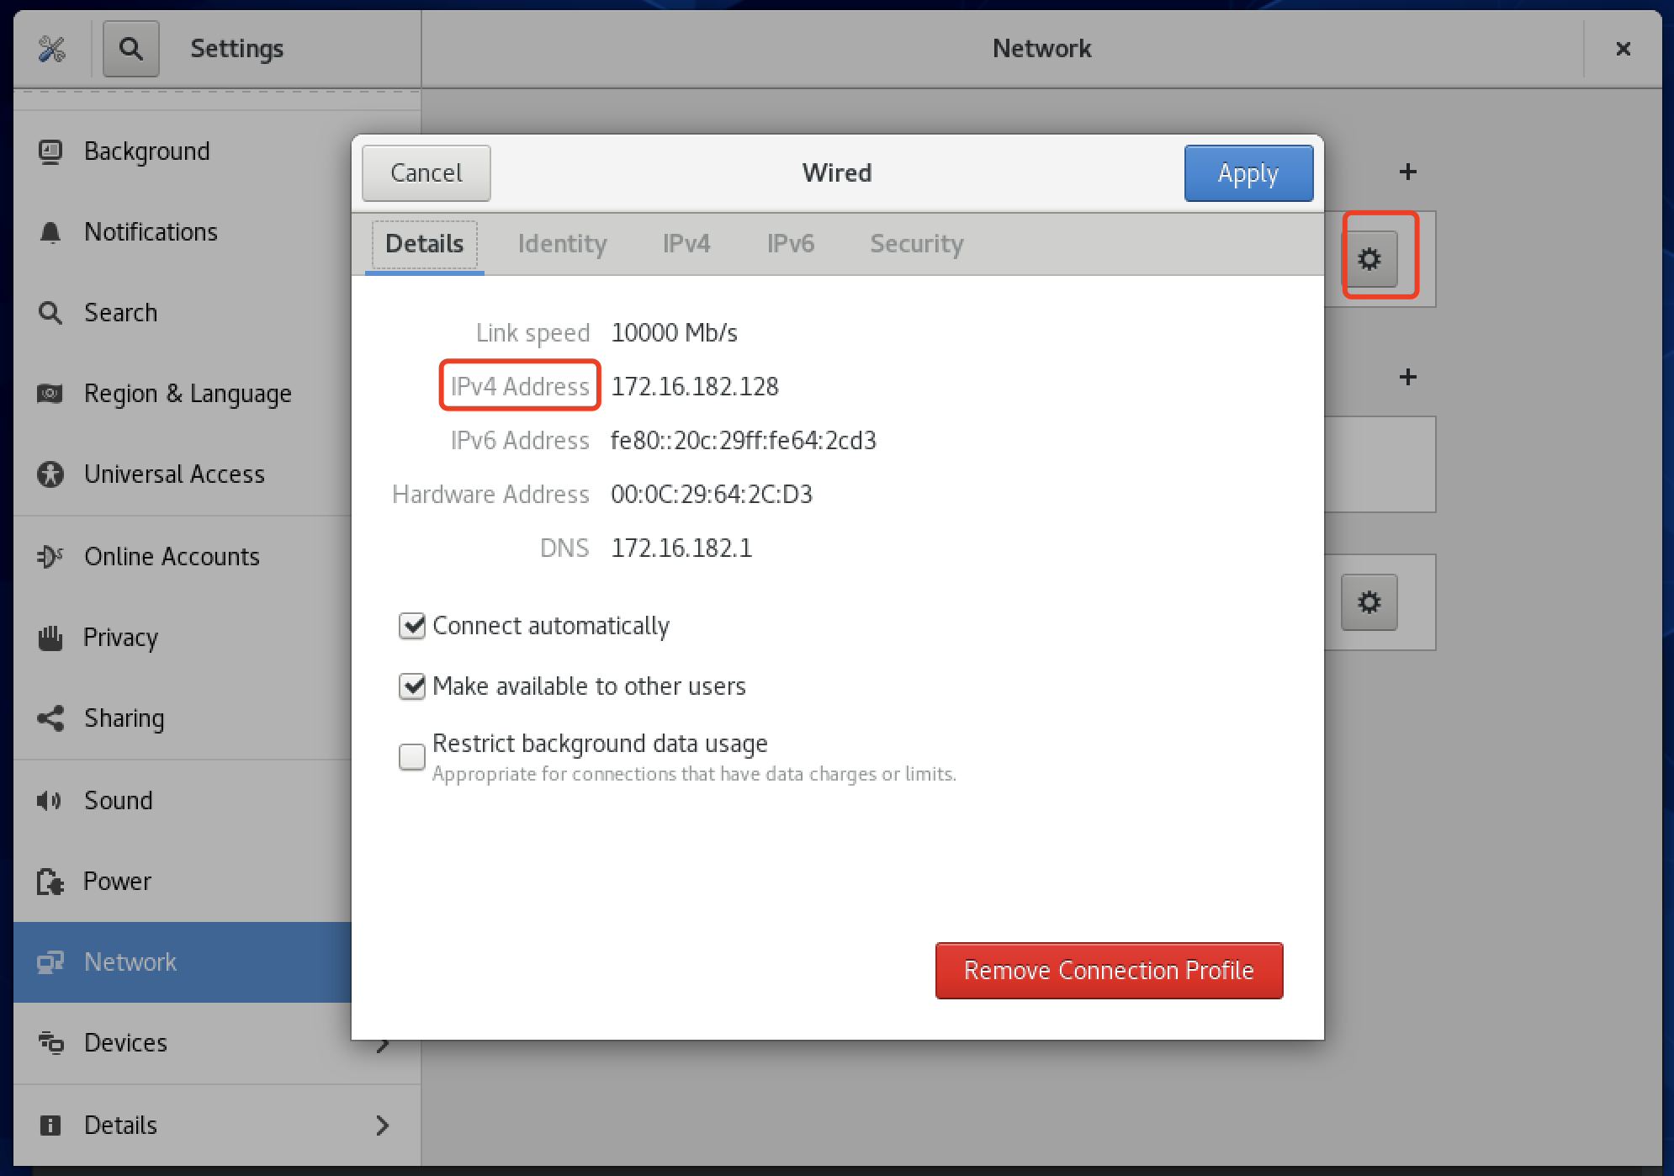
Task: Select the Sound speaker icon in sidebar
Action: tap(49, 800)
